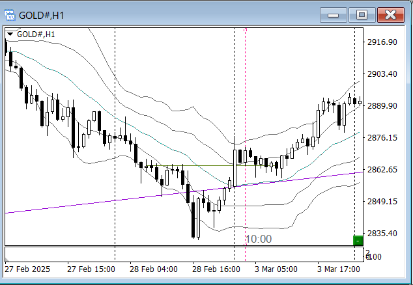Click the 2916.90 price label

382,42
